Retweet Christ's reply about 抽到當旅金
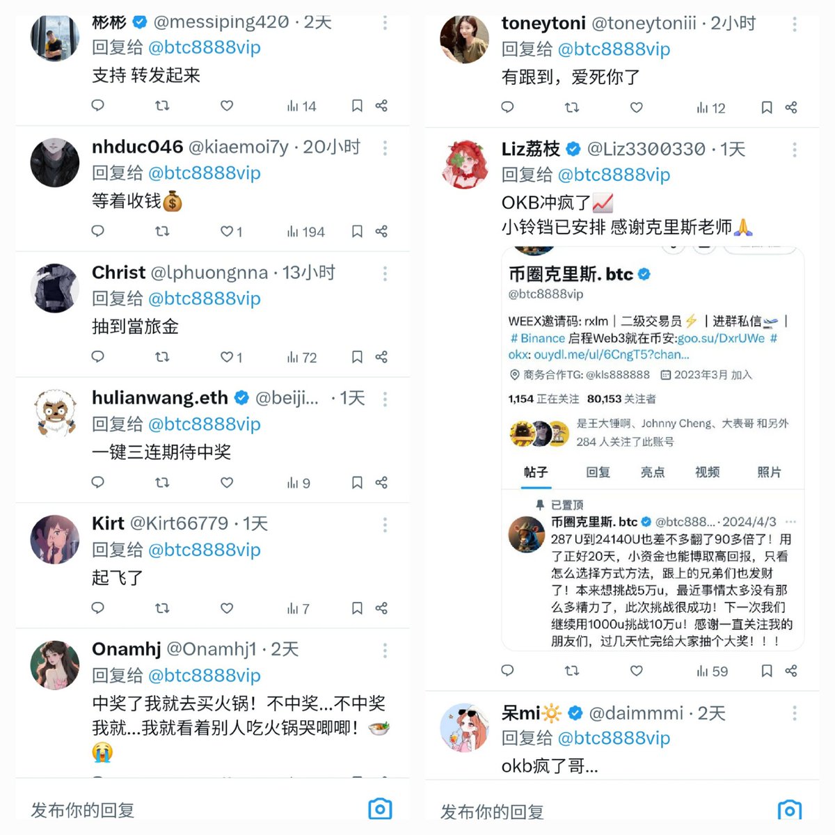Image resolution: width=835 pixels, height=835 pixels. (x=162, y=357)
